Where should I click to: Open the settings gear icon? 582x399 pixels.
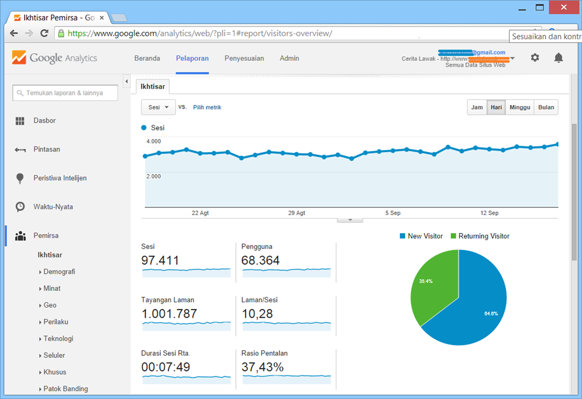click(x=534, y=58)
